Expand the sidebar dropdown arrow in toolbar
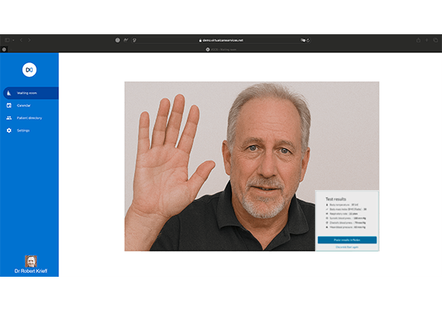 13,40
